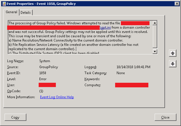Click the Log Name value System

tap(45, 61)
